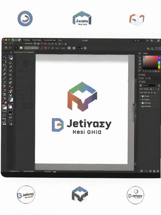Pick a color in the red color field

(150, 62)
